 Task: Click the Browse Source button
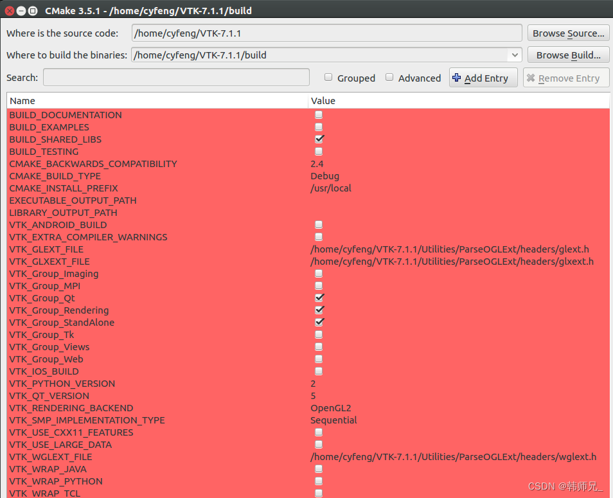568,33
